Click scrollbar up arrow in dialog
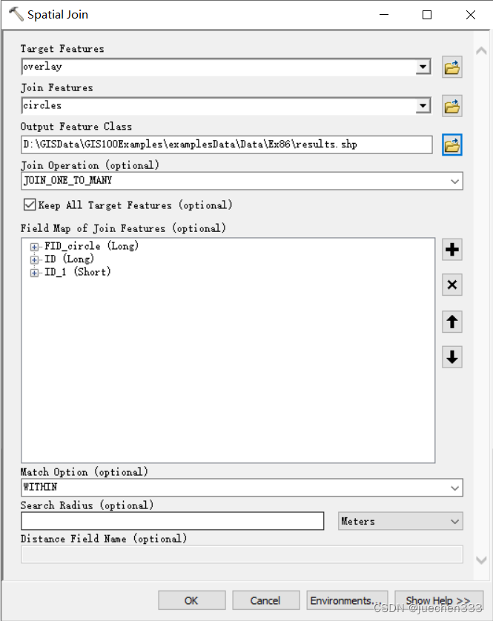 click(481, 51)
